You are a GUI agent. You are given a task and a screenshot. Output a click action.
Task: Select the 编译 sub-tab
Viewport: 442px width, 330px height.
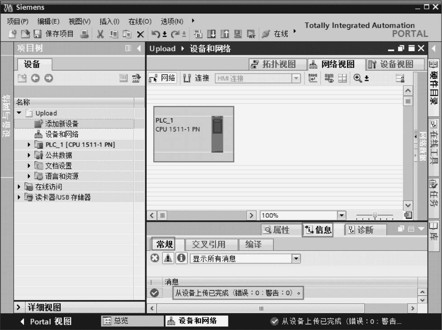(x=256, y=244)
